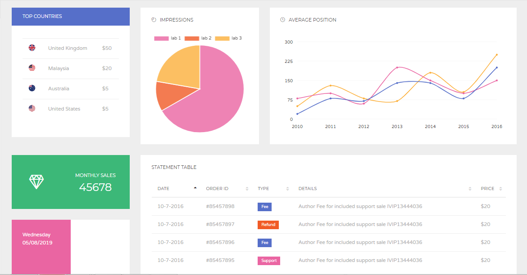The image size is (527, 275).
Task: Click the pink Support badge
Action: coord(269,261)
